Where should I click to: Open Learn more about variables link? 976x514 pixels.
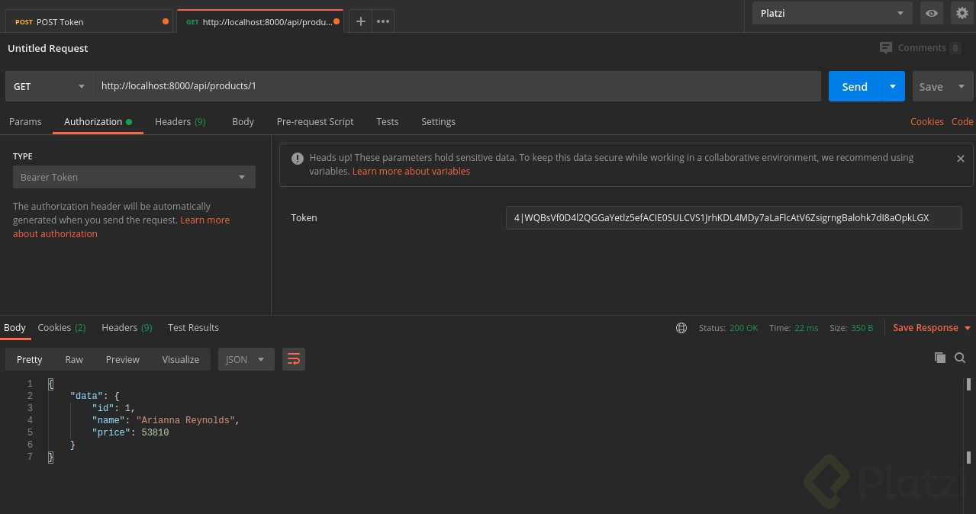coord(411,171)
